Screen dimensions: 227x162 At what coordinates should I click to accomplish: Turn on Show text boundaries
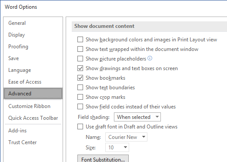pyautogui.click(x=80, y=88)
